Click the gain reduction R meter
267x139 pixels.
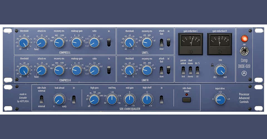[219, 44]
